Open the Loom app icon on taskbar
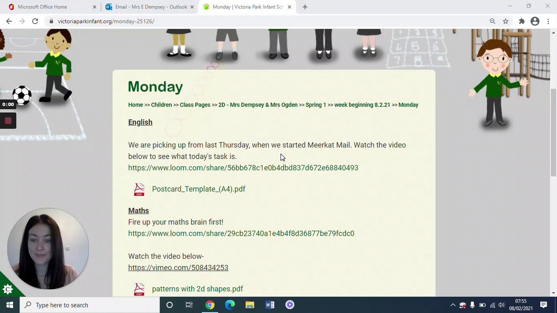This screenshot has height=313, width=557. 290,305
